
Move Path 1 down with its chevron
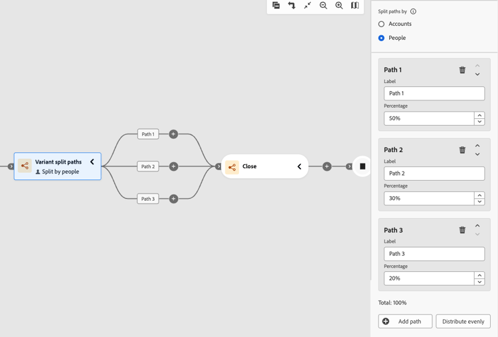click(477, 74)
